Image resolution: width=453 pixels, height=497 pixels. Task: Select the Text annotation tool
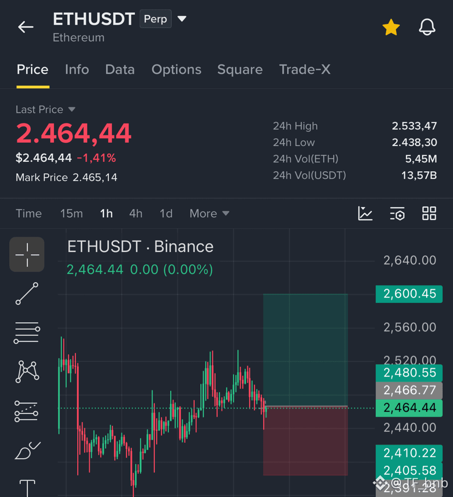27,488
